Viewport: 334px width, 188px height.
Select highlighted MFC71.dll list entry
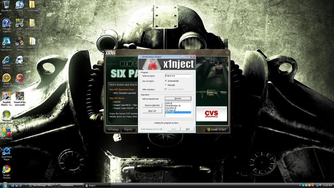pyautogui.click(x=178, y=112)
